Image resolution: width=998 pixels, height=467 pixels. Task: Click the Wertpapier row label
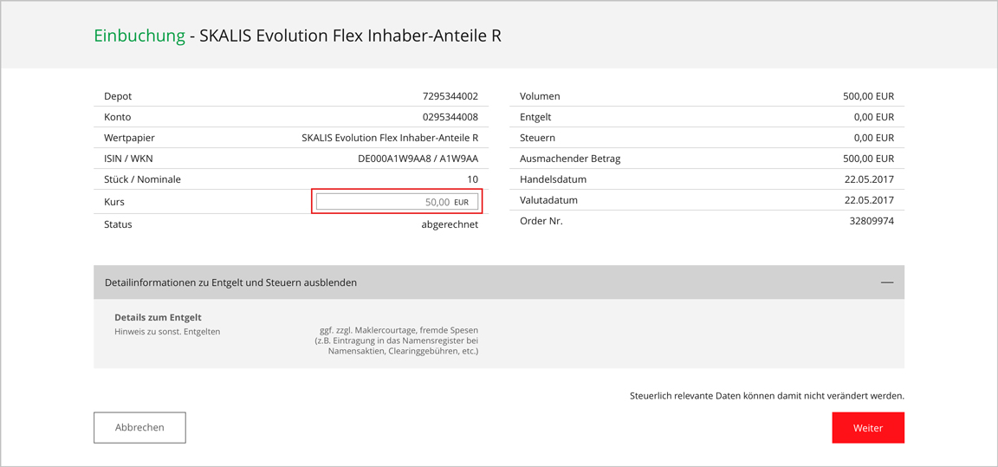tap(129, 138)
